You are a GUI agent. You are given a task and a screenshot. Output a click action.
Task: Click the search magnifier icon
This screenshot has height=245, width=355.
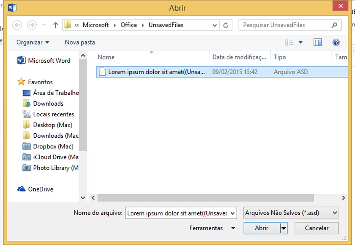(334, 25)
